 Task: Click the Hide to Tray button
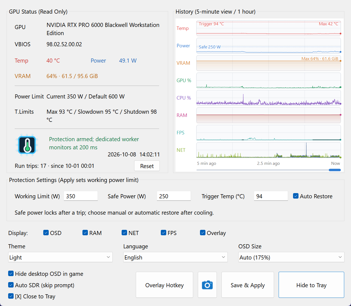(311, 285)
